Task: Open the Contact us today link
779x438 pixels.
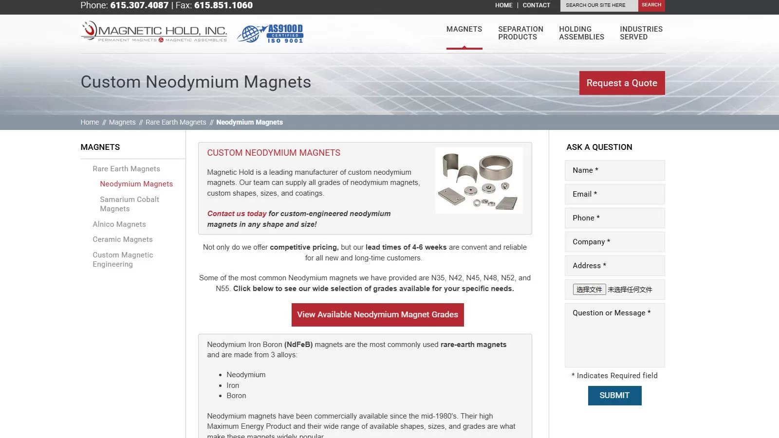Action: [236, 213]
